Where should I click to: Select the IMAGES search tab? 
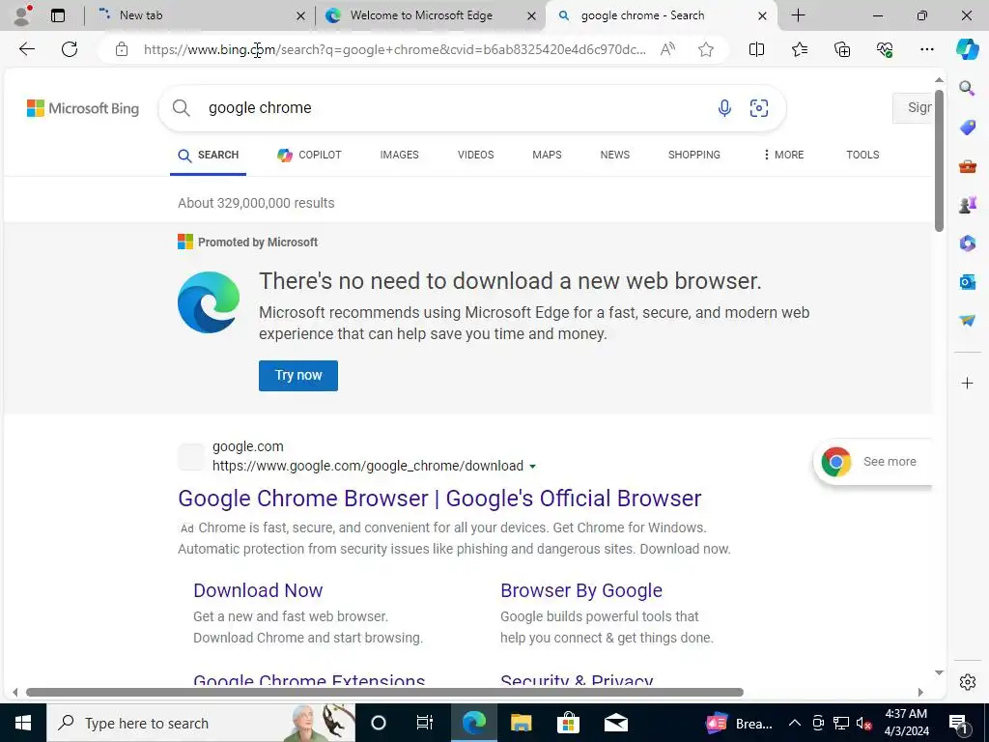coord(399,155)
